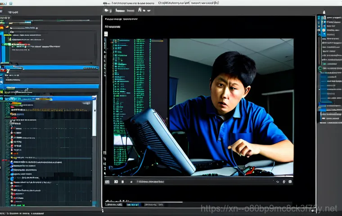Select the blue highlighted tab below the viewer
The width and height of the screenshot is (342, 216).
pos(133,205)
